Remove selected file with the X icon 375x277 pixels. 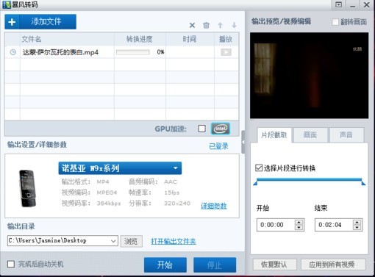click(192, 25)
